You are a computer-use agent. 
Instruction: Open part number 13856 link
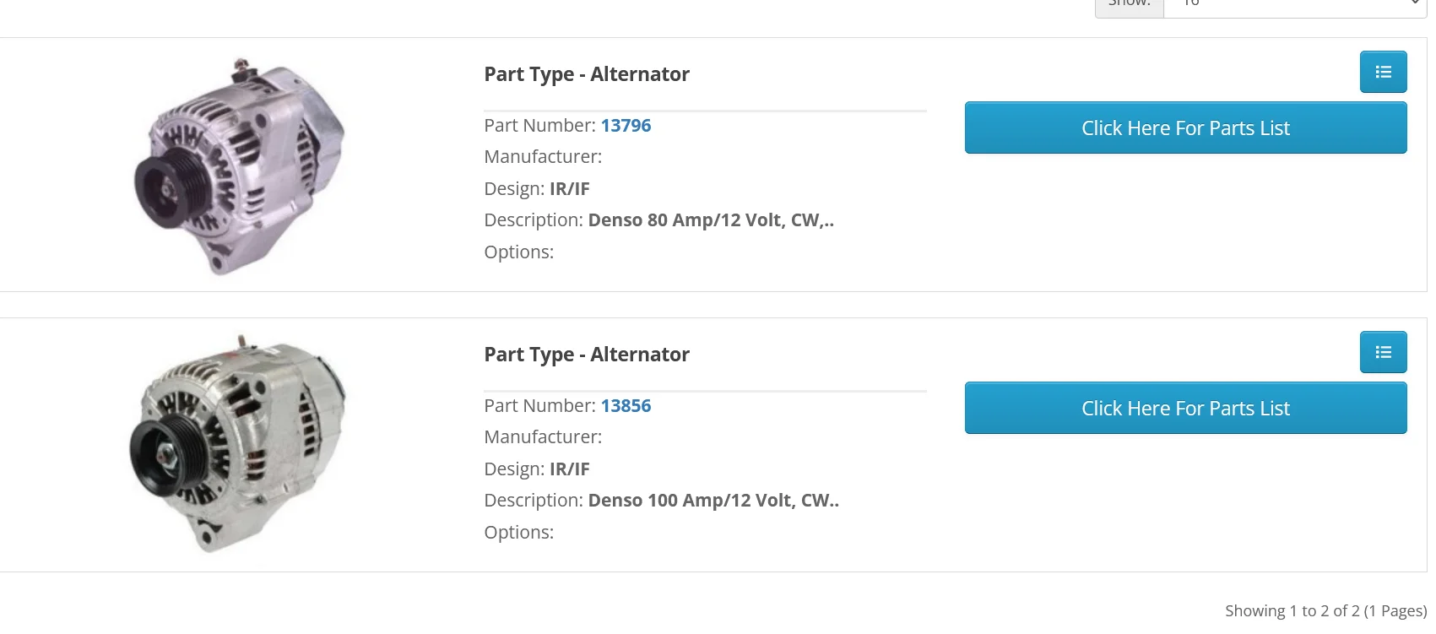[x=626, y=406]
